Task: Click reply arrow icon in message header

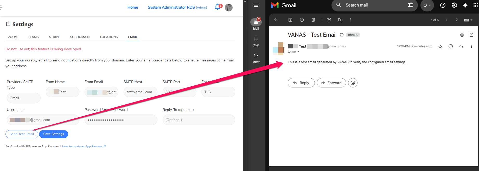Action: pyautogui.click(x=461, y=46)
